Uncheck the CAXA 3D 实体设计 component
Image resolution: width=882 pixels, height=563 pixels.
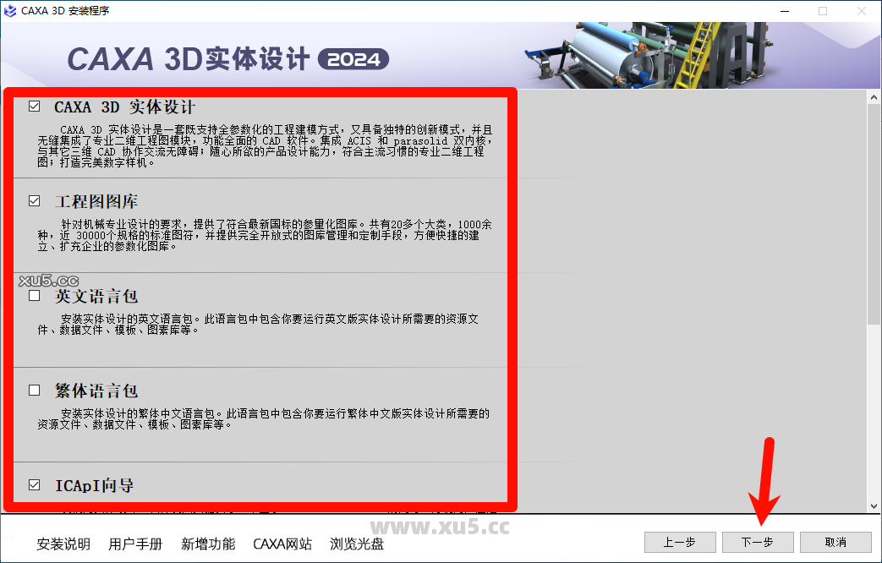click(34, 106)
